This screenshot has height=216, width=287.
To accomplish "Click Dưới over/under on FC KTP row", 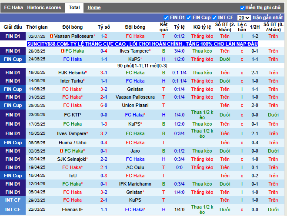I will pyautogui.click(x=225, y=115).
